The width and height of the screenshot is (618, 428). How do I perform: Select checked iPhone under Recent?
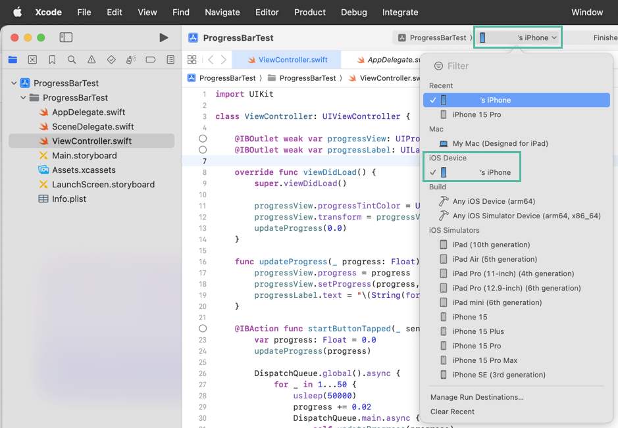[x=516, y=100]
